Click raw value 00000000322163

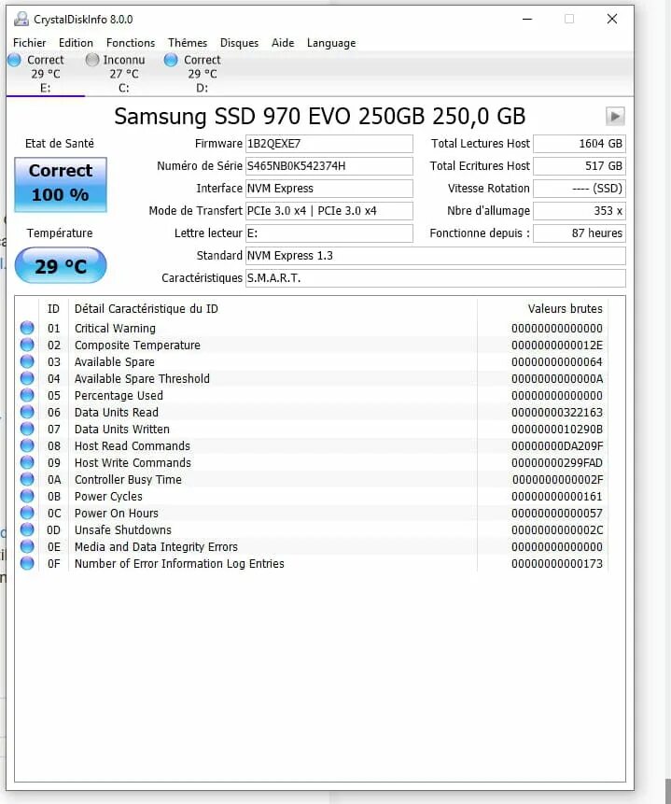click(x=557, y=412)
